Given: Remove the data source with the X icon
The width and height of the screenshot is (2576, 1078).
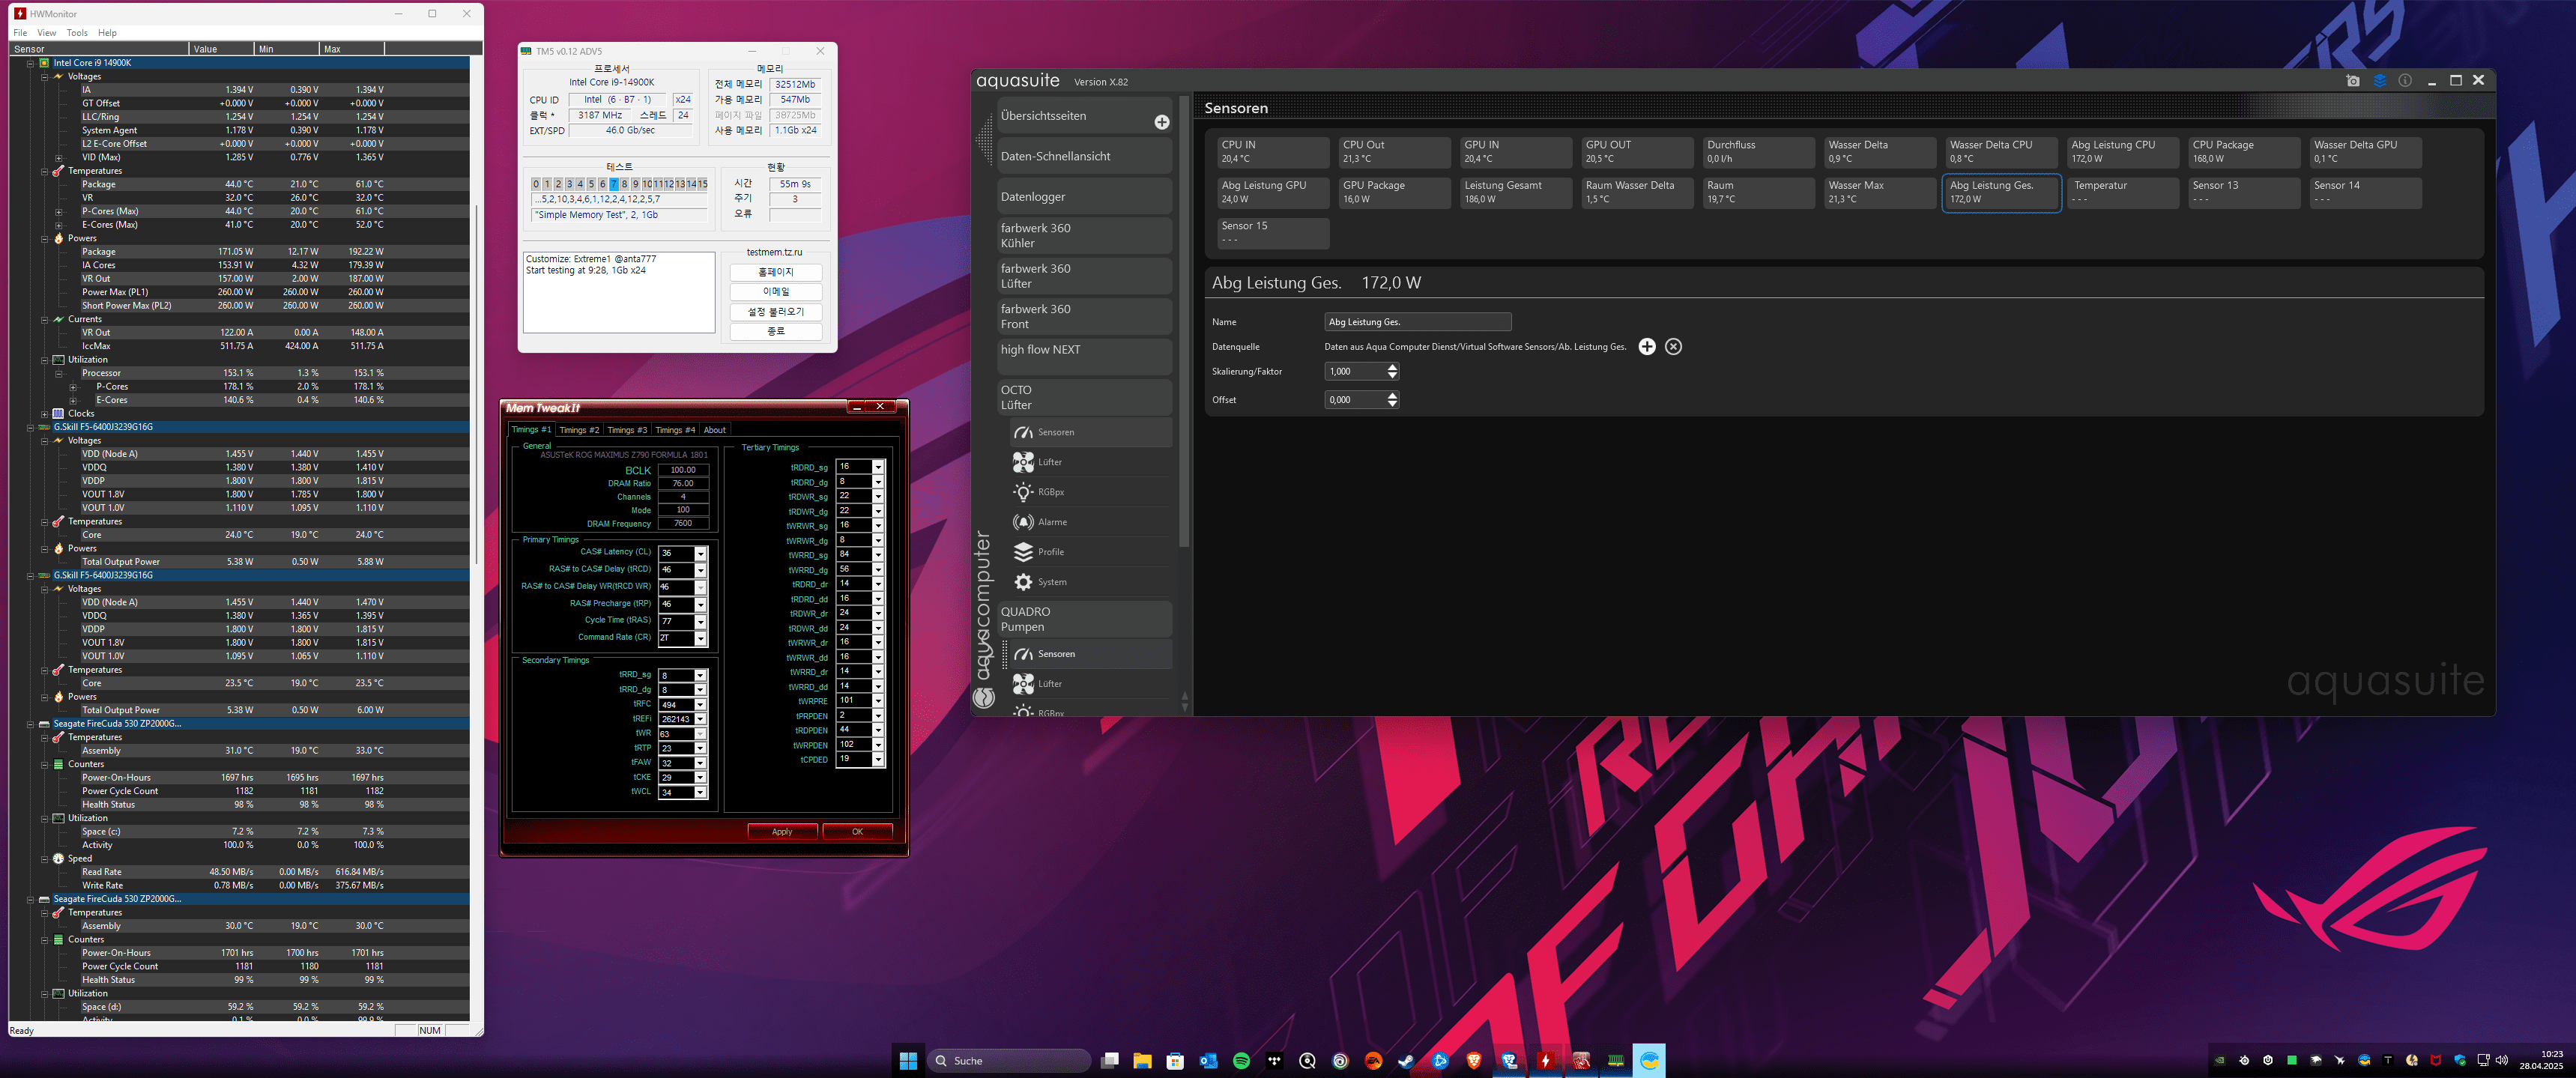Looking at the screenshot, I should pyautogui.click(x=1673, y=347).
